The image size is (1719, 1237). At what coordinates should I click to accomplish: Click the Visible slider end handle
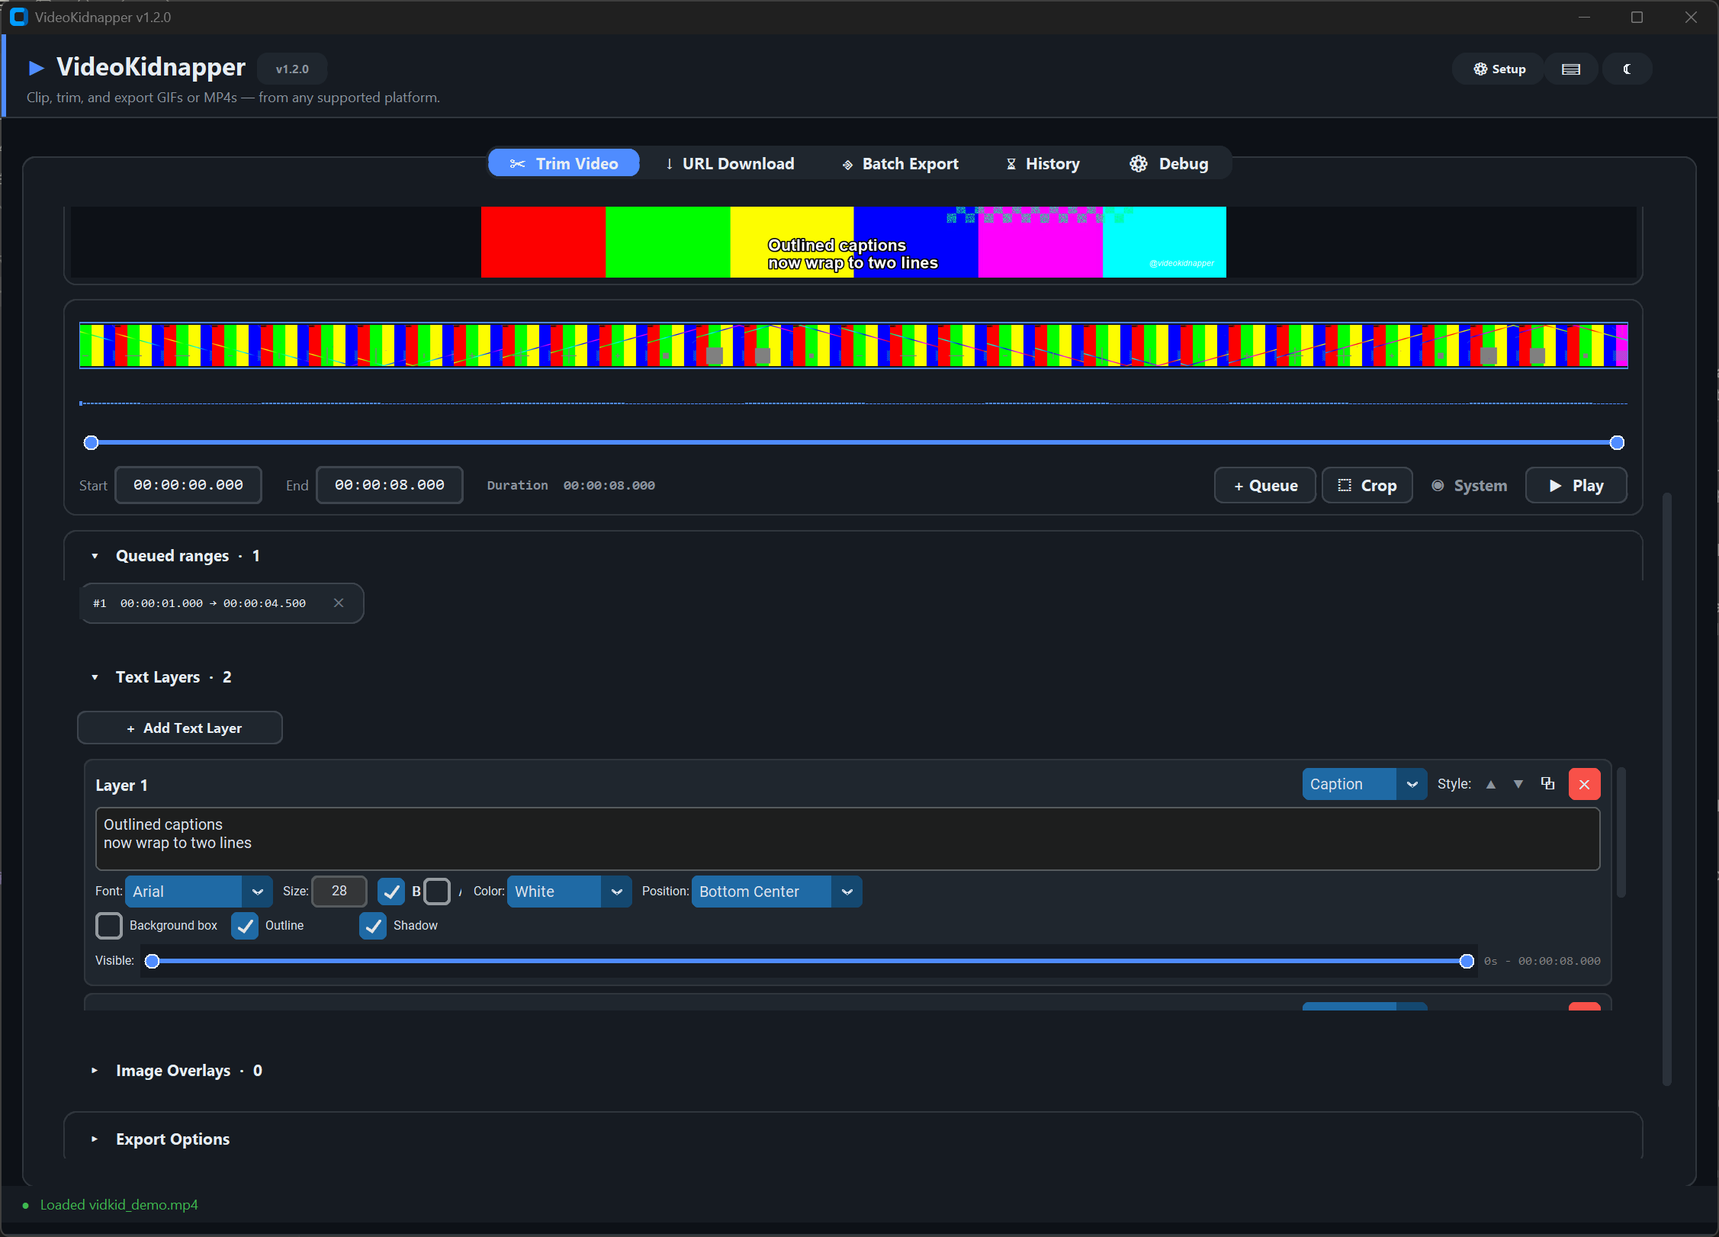tap(1467, 961)
